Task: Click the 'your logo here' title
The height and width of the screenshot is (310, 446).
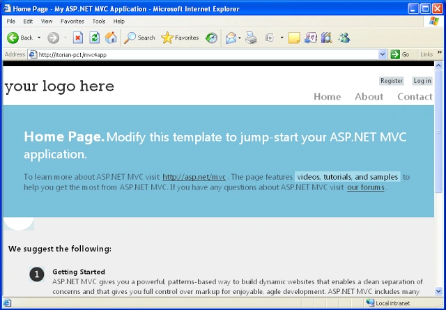Action: pos(59,86)
